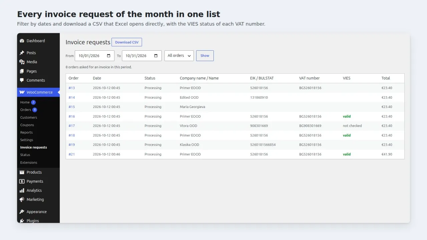This screenshot has width=427, height=240.
Task: Expand the All orders dropdown
Action: click(179, 56)
